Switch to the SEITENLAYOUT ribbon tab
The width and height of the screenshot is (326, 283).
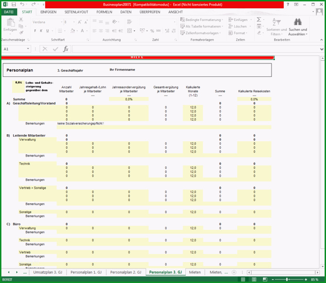click(76, 12)
